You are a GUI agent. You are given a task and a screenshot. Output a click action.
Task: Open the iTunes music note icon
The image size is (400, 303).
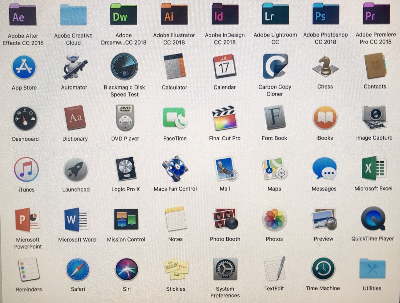click(x=26, y=169)
